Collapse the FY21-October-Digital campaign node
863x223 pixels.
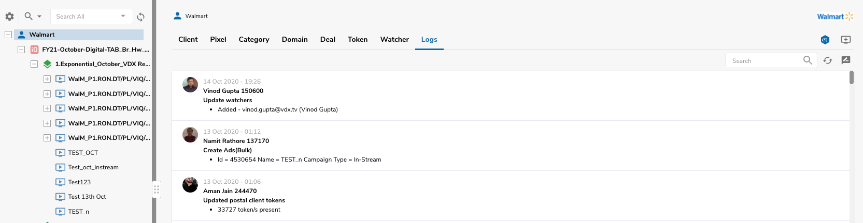click(x=21, y=50)
